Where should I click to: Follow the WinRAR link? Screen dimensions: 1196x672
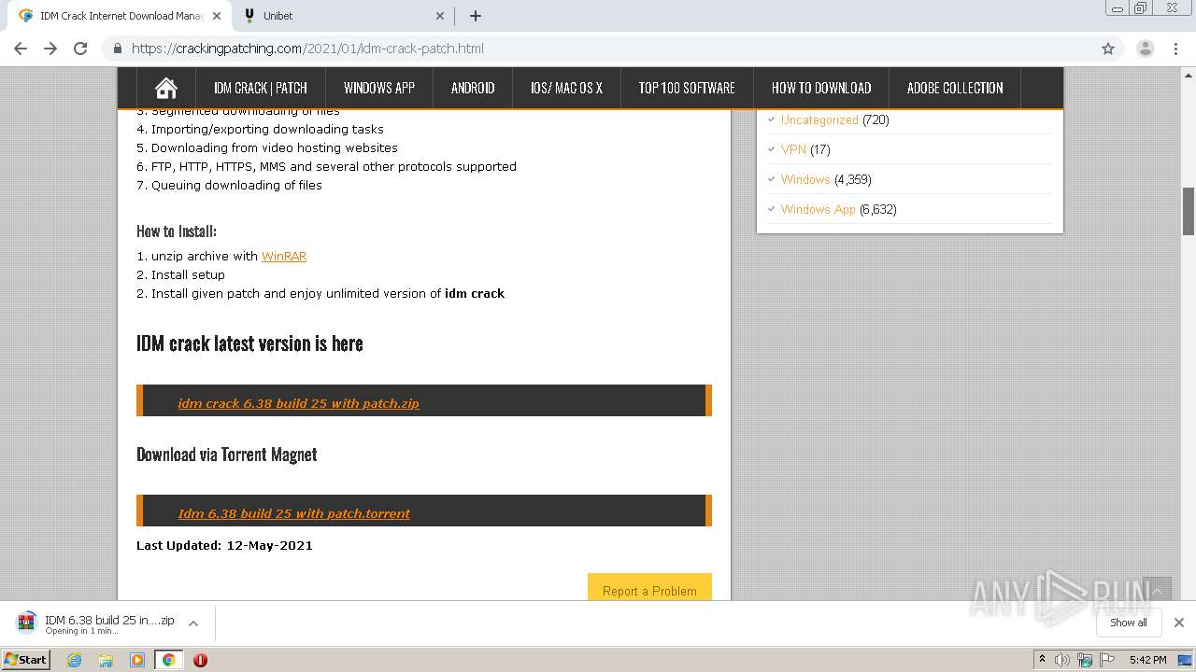pyautogui.click(x=284, y=256)
